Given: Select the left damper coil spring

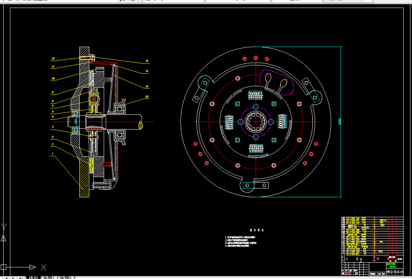Looking at the screenshot, I should pyautogui.click(x=229, y=122).
